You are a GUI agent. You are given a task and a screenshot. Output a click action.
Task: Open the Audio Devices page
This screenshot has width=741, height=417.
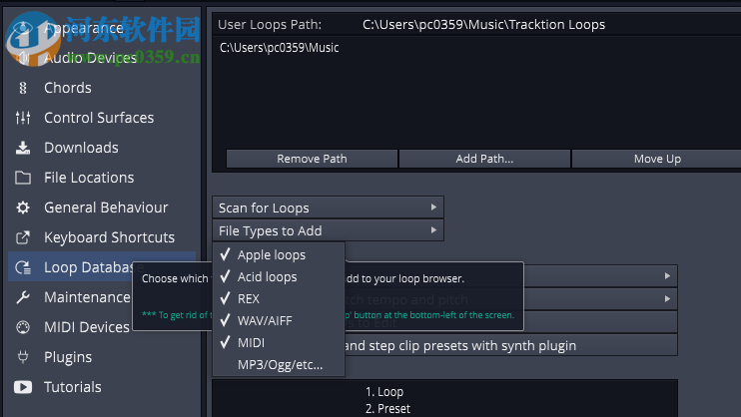coord(90,58)
